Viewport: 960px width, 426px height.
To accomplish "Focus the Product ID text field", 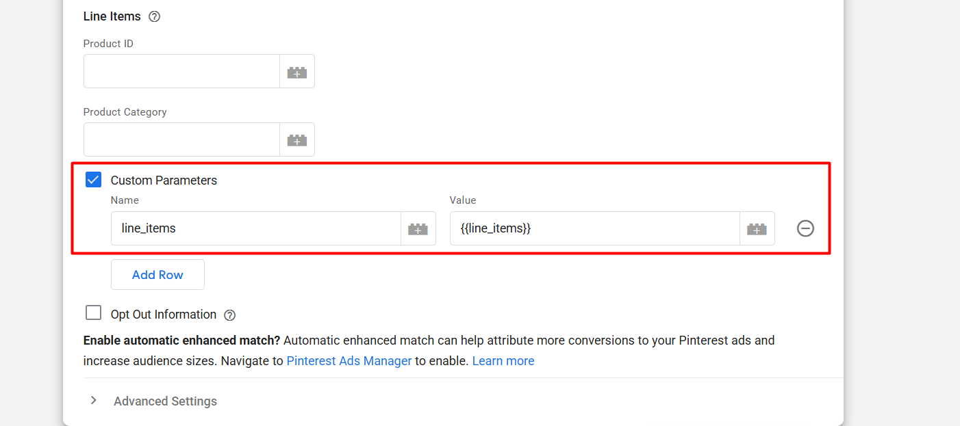I will (181, 72).
